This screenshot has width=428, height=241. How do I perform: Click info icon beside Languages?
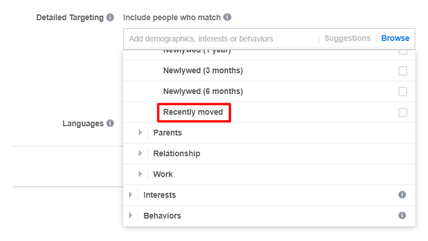coord(110,123)
